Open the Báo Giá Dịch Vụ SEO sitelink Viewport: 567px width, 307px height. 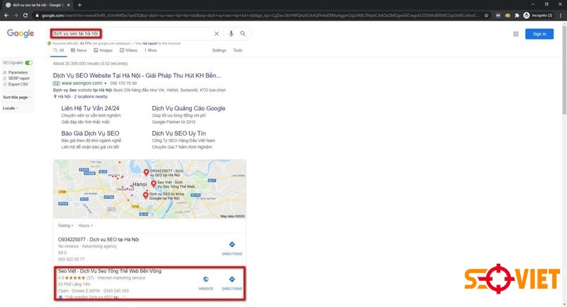90,134
